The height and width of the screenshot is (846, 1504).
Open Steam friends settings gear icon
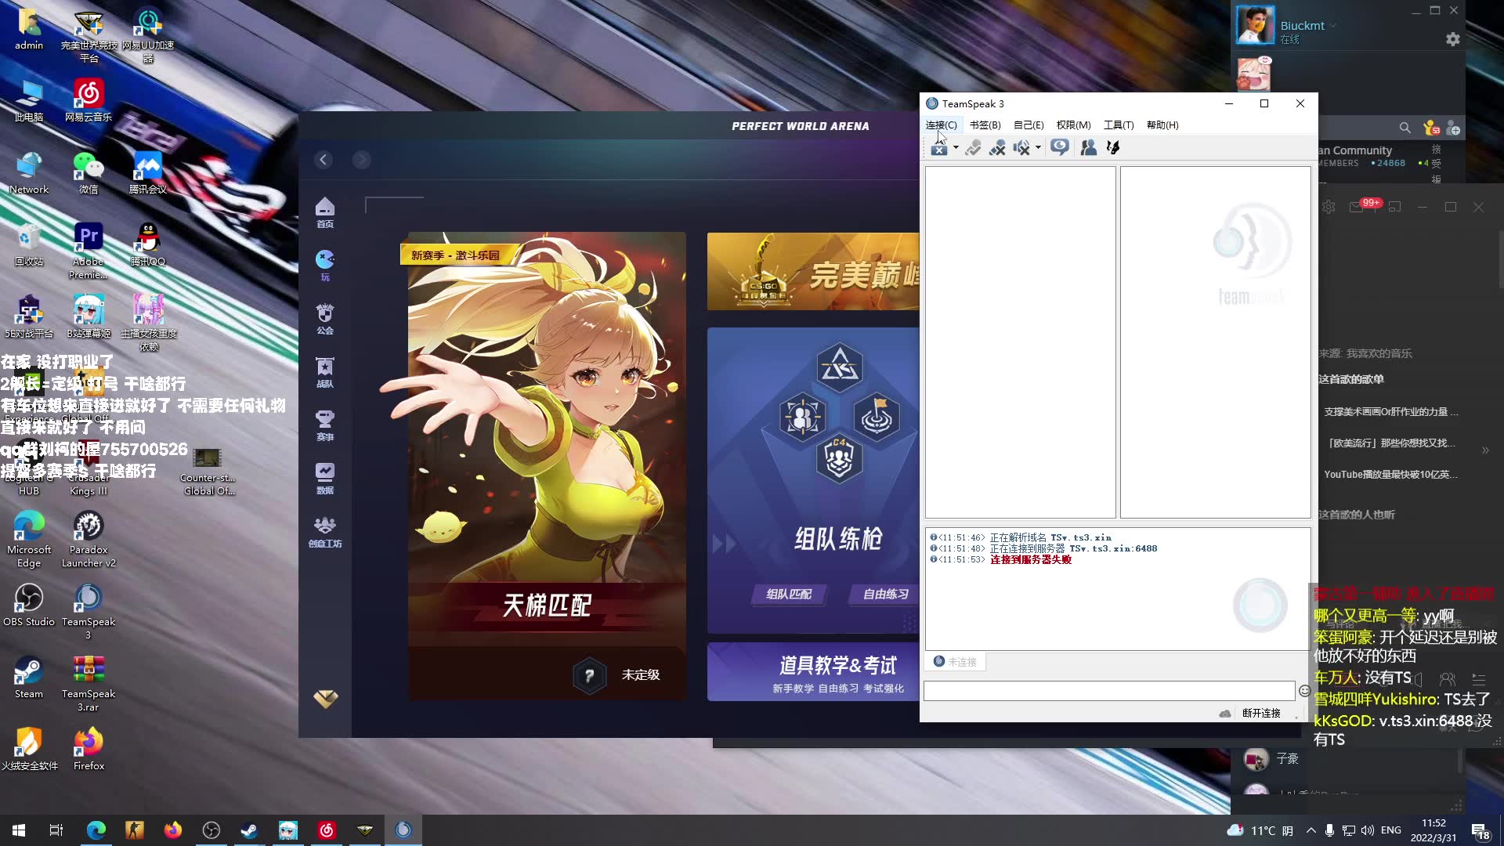[1453, 39]
